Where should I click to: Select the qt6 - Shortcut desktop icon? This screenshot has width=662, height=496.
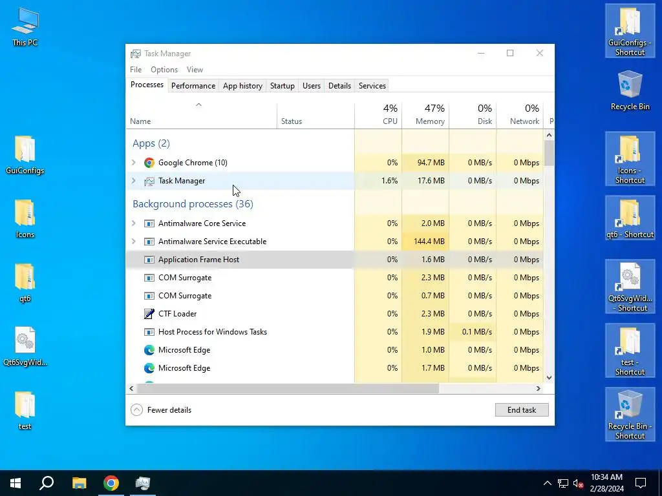[x=630, y=218]
